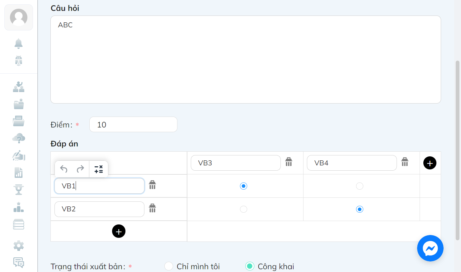This screenshot has height=272, width=461.
Task: Add a new answer row with plus button
Action: pyautogui.click(x=119, y=231)
